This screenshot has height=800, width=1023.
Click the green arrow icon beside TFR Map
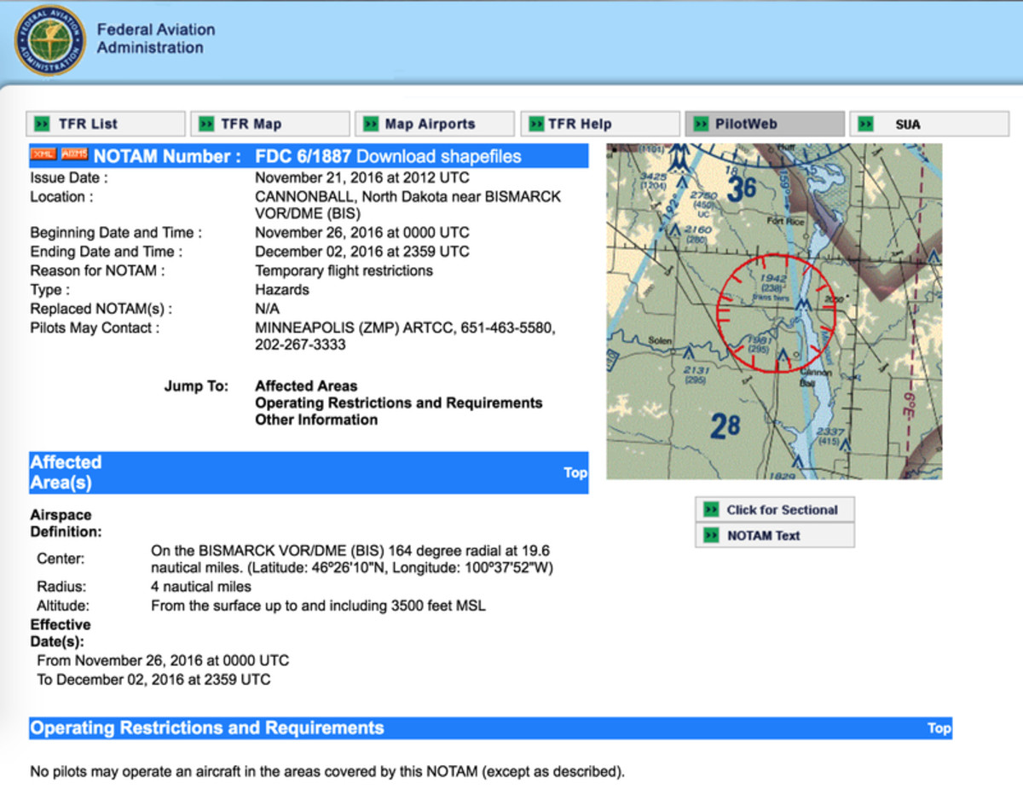click(205, 125)
